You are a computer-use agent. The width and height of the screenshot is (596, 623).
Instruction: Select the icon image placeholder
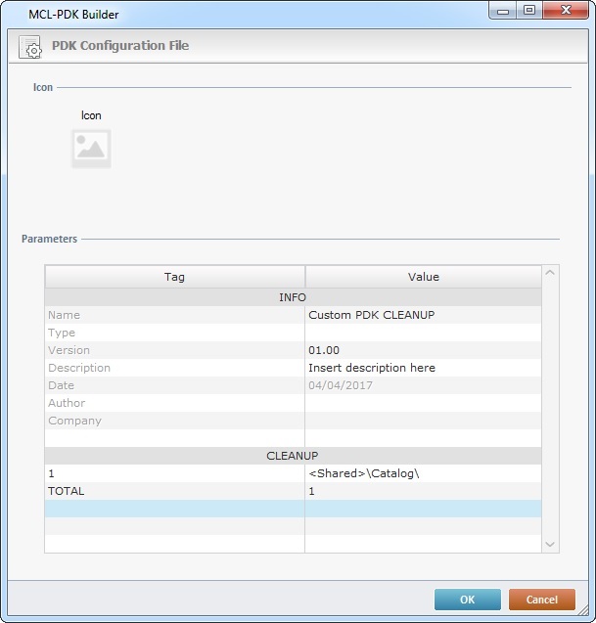(x=91, y=149)
